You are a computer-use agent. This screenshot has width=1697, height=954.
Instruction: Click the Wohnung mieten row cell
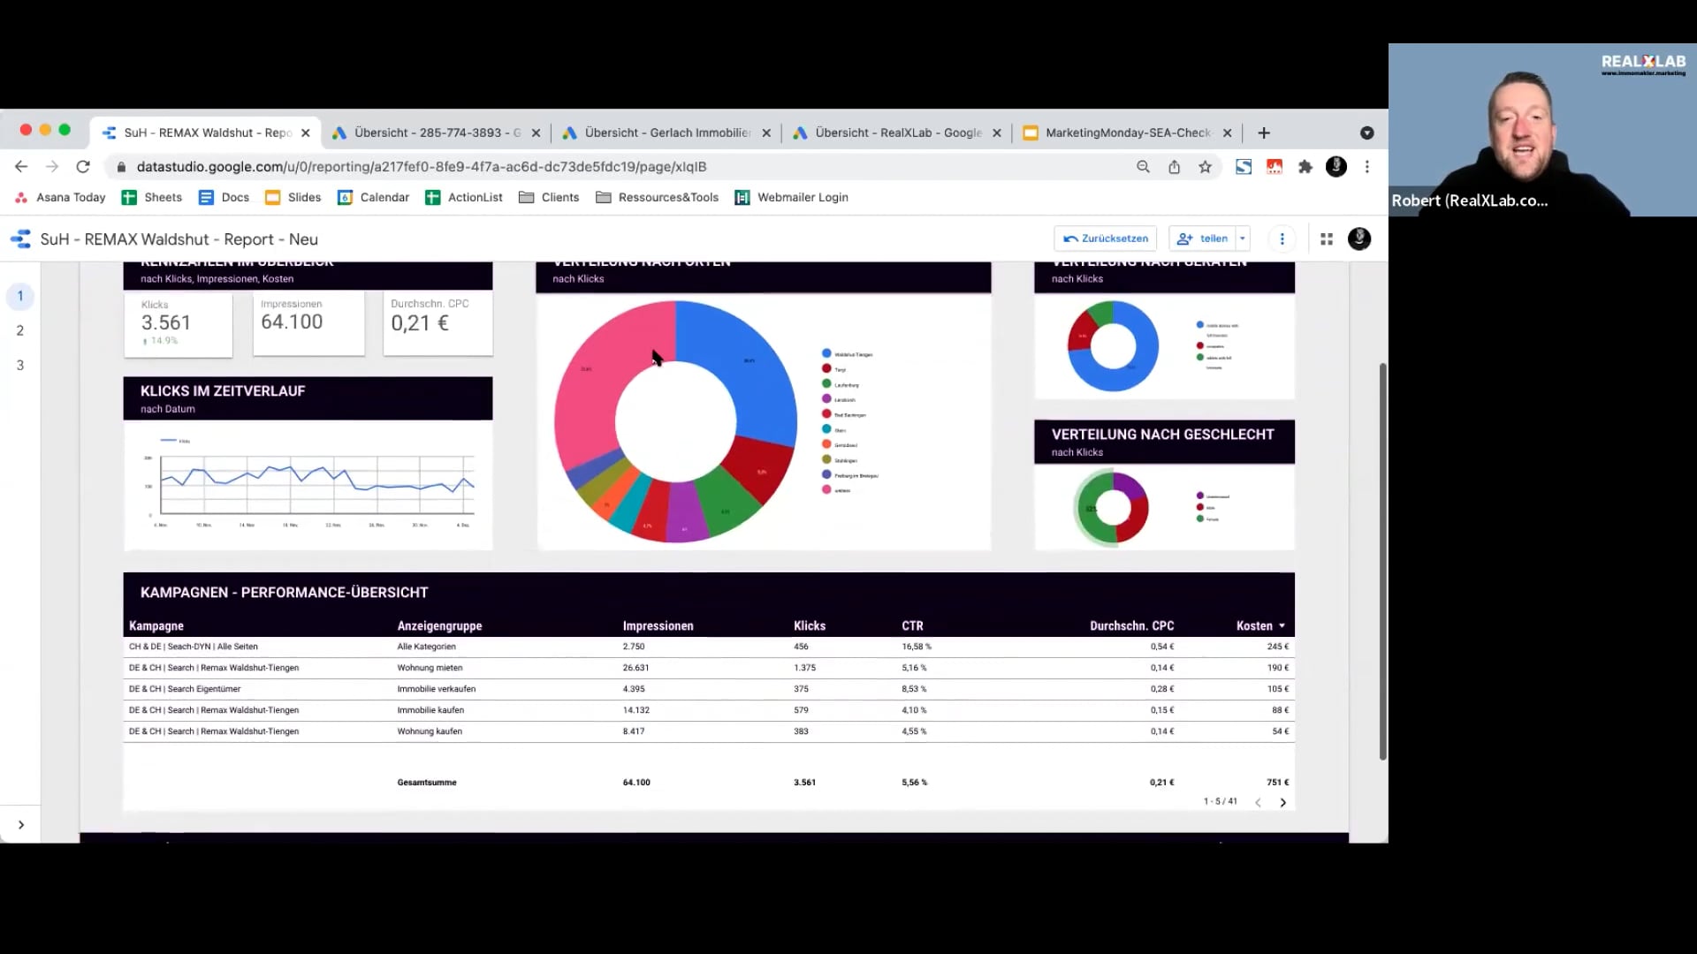click(x=430, y=668)
